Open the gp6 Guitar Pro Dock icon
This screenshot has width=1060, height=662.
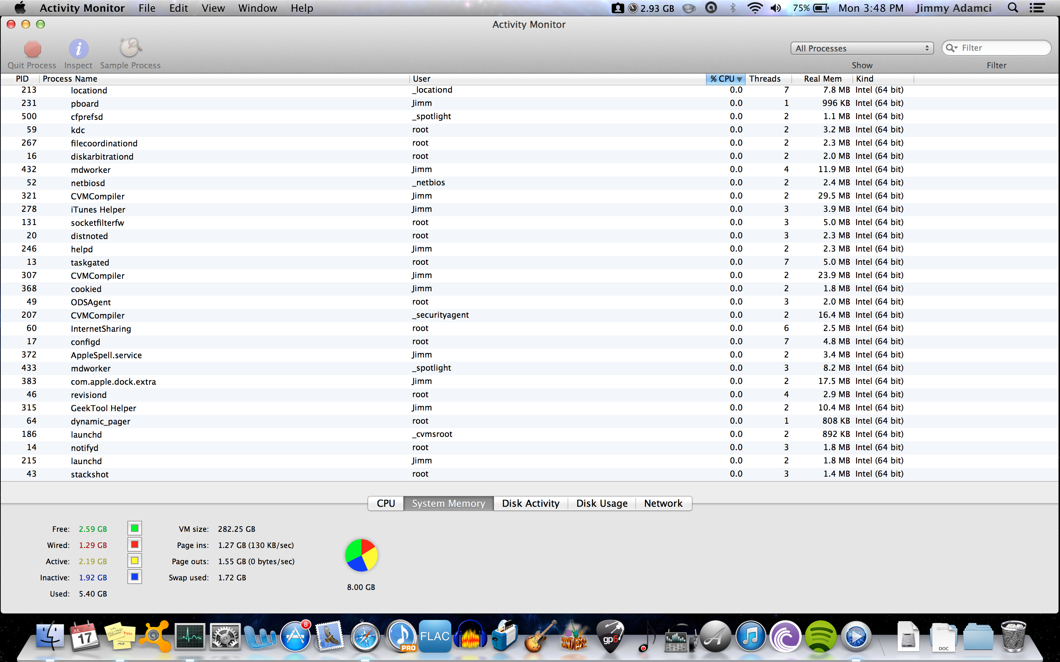click(610, 636)
